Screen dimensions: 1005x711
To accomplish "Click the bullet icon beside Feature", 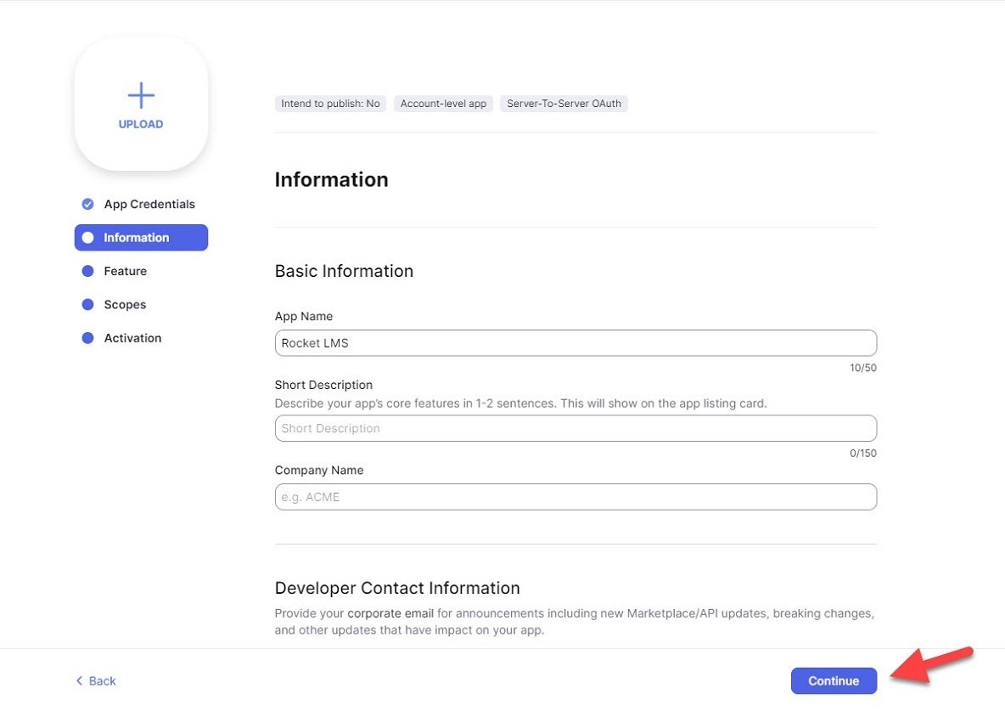I will (87, 271).
